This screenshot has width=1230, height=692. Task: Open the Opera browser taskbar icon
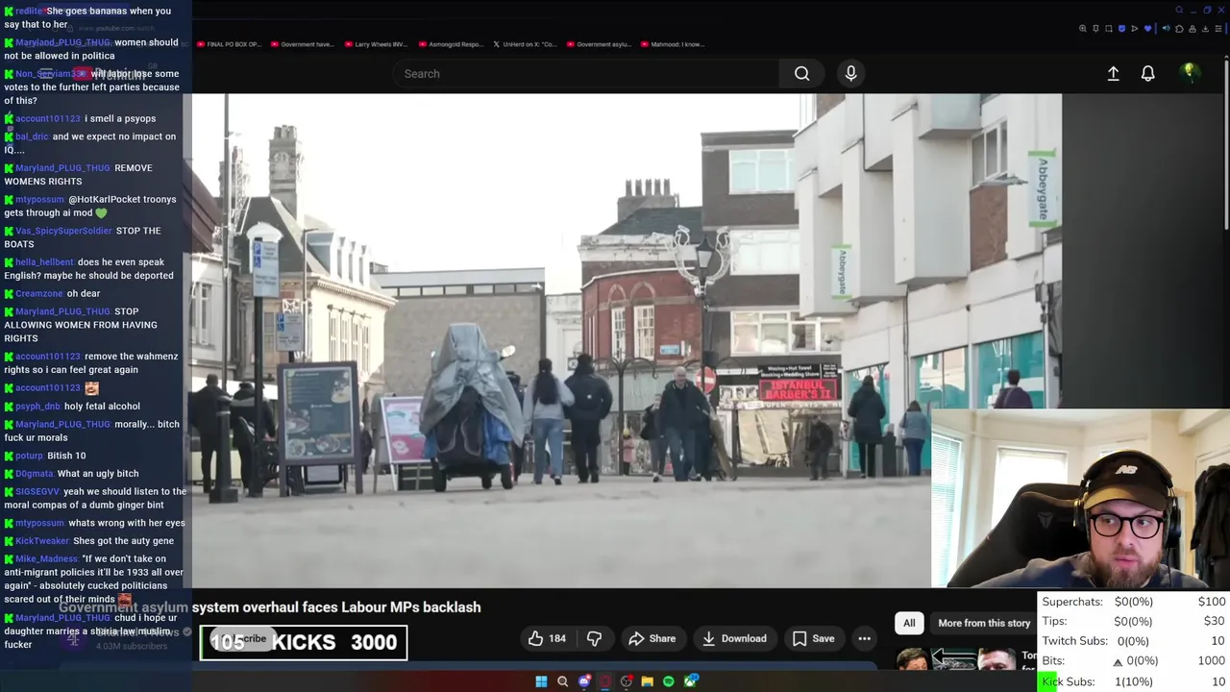tap(604, 681)
